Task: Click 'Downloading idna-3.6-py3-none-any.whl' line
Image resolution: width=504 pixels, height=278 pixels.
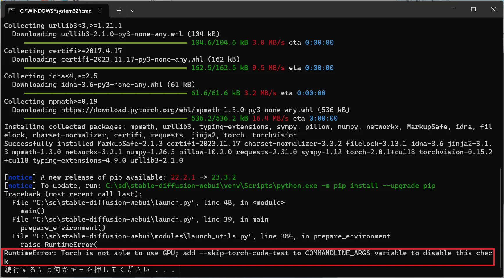Action: pos(103,85)
